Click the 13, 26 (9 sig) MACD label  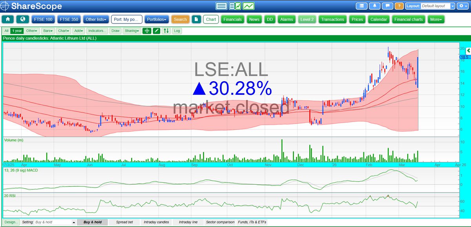tap(22, 170)
